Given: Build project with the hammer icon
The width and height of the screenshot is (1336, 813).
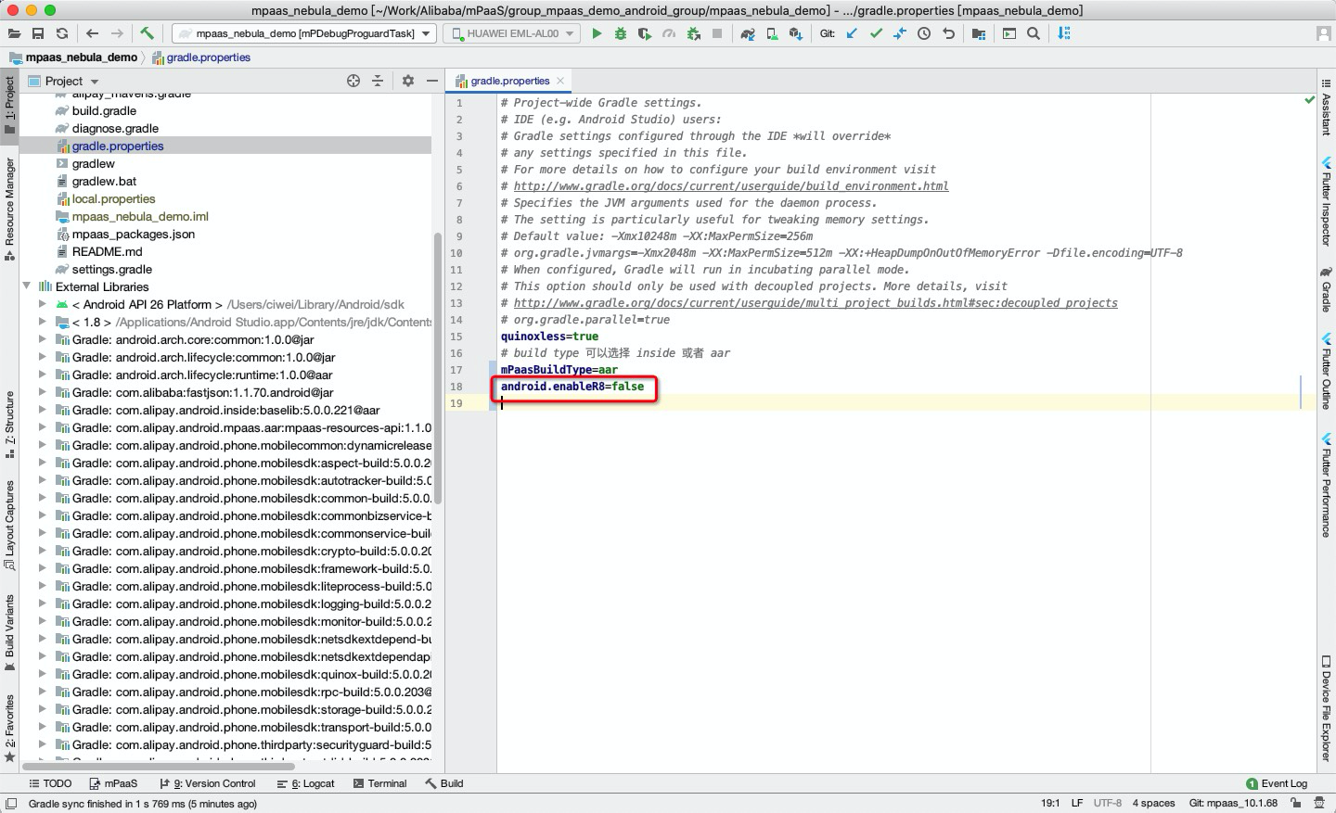Looking at the screenshot, I should click(x=148, y=33).
